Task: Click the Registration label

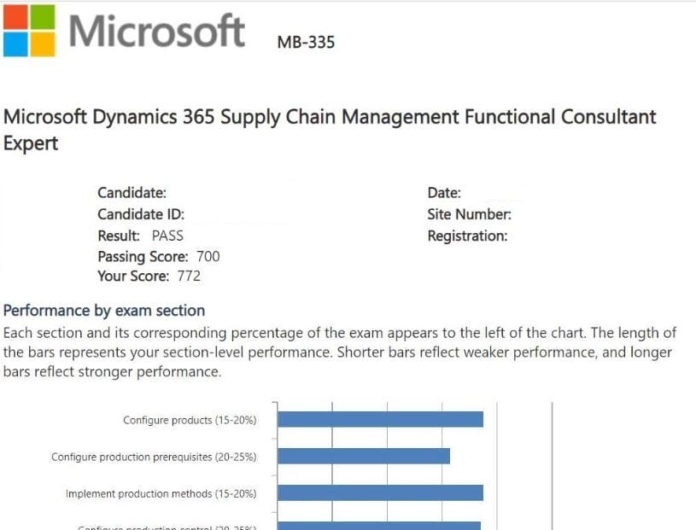Action: (467, 236)
